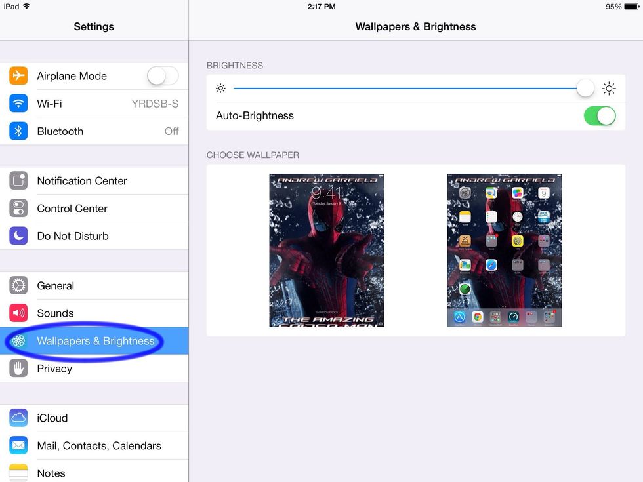This screenshot has height=482, width=643.
Task: Open Wi-Fi settings via its icon
Action: tap(18, 104)
